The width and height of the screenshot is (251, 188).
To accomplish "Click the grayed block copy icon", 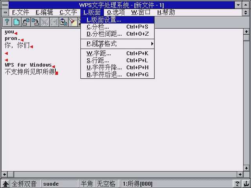I will click(x=54, y=22).
